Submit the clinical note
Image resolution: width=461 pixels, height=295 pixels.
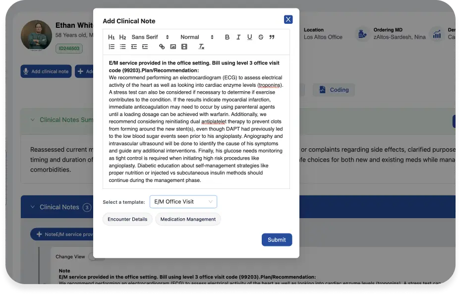[277, 239]
